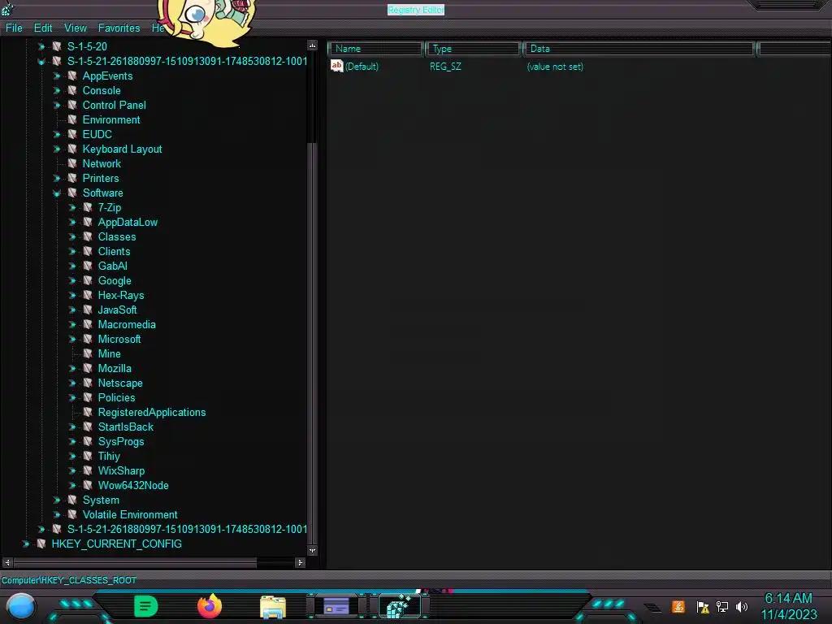
Task: Click the horizontal scroll right arrow
Action: (x=301, y=562)
